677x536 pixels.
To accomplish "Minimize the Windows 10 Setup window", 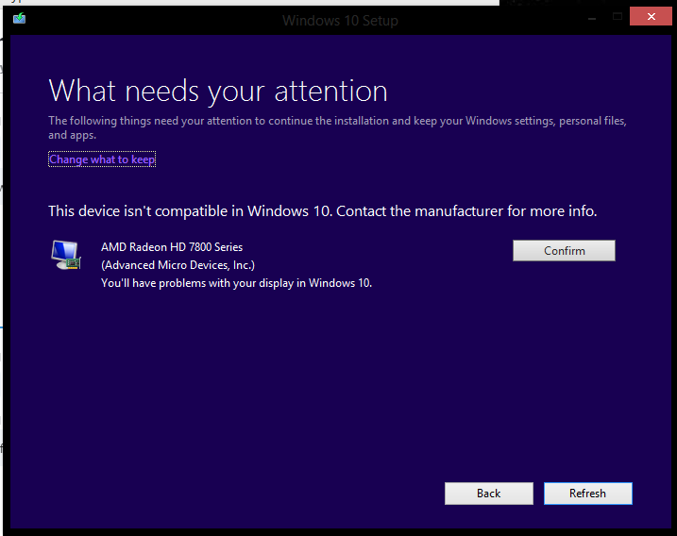I will click(592, 19).
